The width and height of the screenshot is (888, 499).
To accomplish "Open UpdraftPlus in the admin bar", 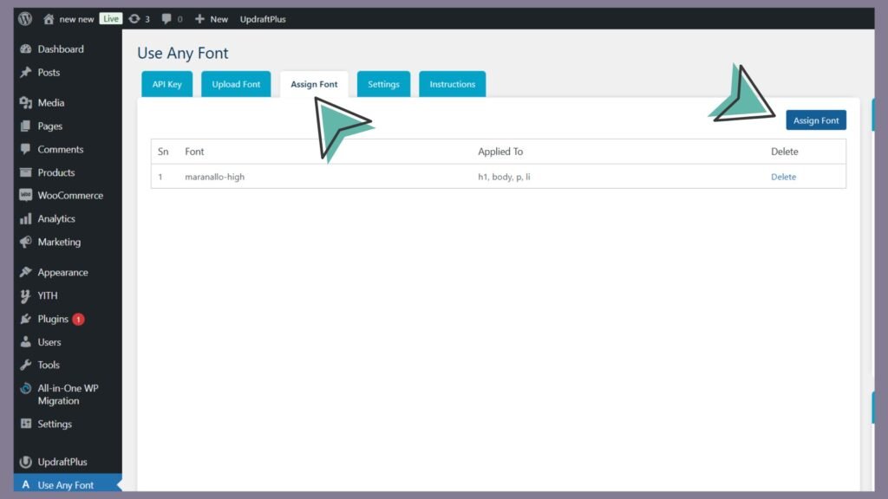I will tap(263, 19).
